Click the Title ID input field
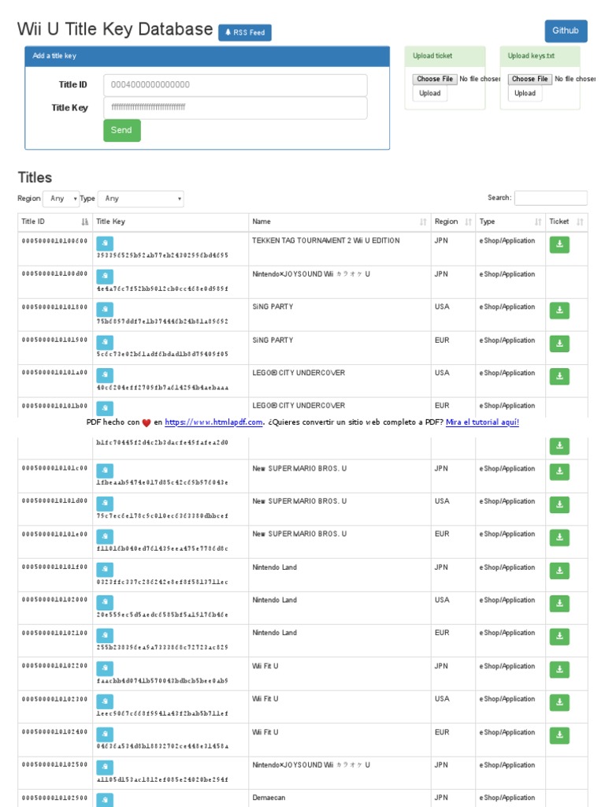The width and height of the screenshot is (605, 807). pyautogui.click(x=235, y=85)
